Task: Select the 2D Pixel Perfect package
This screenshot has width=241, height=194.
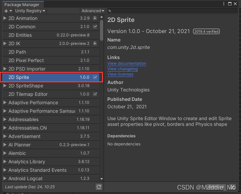Action: pyautogui.click(x=51, y=60)
